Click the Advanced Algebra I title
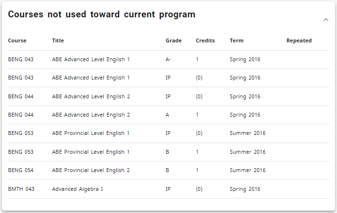Screen dimensions: 337x213 77,189
